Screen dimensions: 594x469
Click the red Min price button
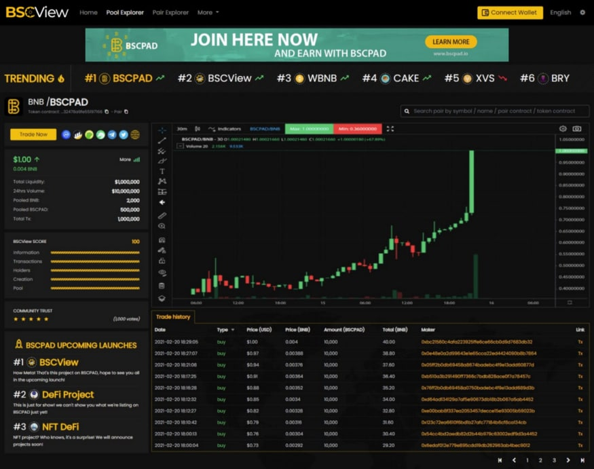coord(358,129)
